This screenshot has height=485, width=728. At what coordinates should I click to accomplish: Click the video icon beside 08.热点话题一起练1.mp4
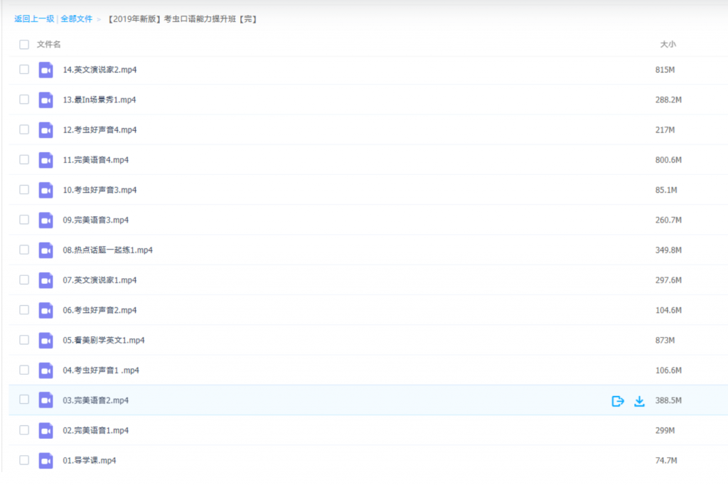46,250
